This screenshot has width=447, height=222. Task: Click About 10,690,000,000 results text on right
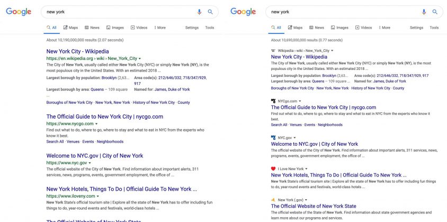click(x=307, y=40)
